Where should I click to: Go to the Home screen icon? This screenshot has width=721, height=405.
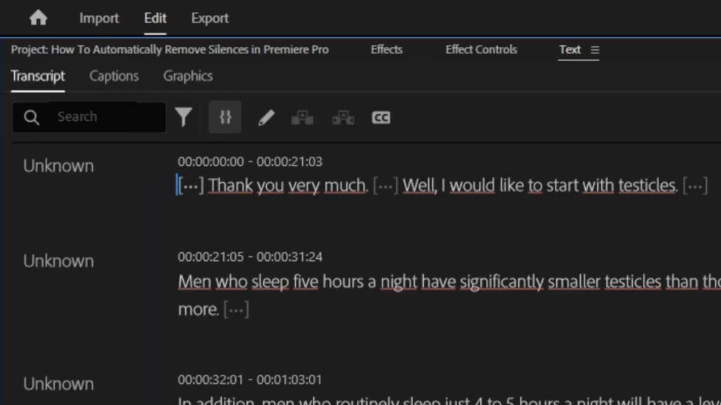[x=38, y=18]
